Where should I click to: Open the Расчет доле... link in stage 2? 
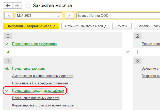[x=151, y=44]
